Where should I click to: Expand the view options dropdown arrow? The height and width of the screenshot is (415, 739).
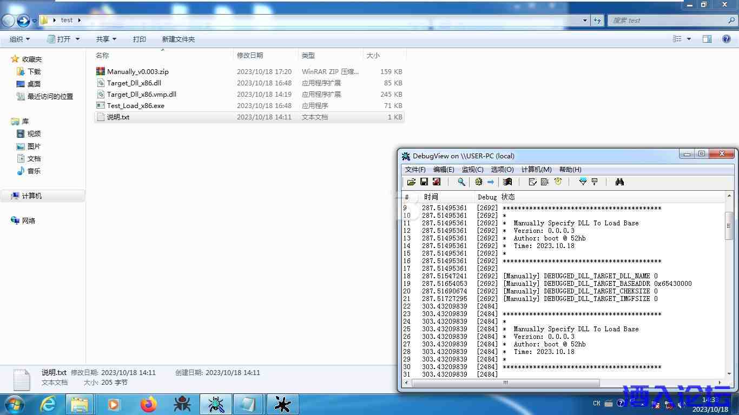click(x=689, y=39)
